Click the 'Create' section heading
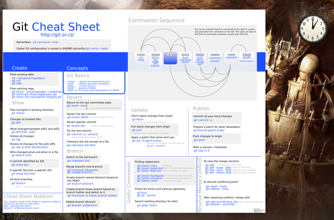The image size is (334, 220). tap(19, 68)
